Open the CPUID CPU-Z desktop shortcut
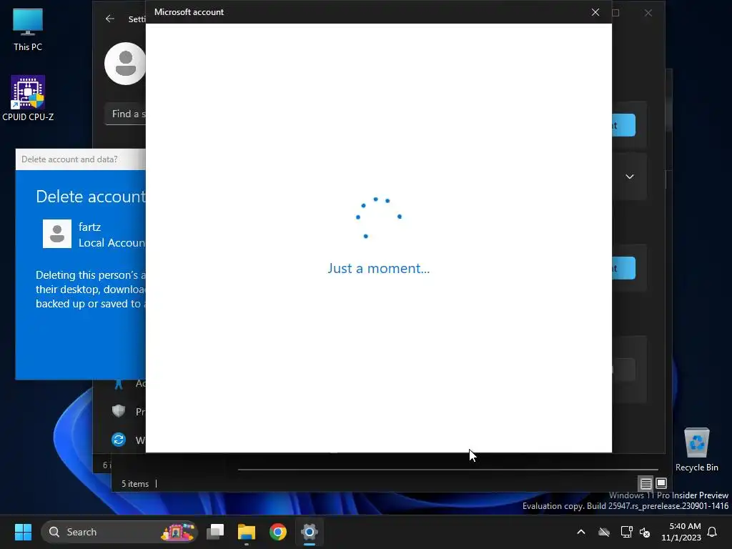 tap(28, 98)
